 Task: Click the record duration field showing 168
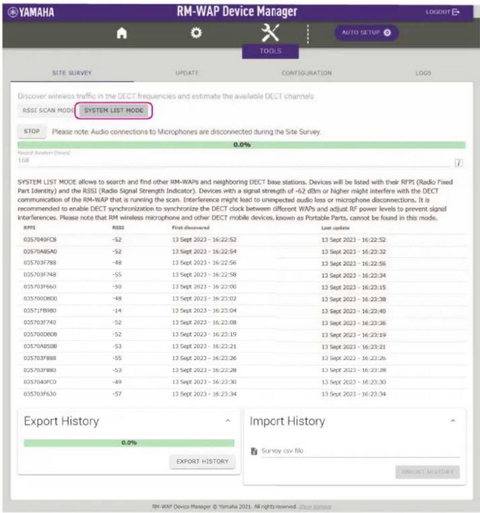coord(233,160)
